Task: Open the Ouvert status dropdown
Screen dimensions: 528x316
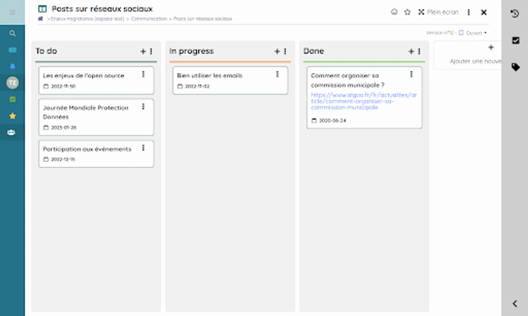Action: (475, 33)
